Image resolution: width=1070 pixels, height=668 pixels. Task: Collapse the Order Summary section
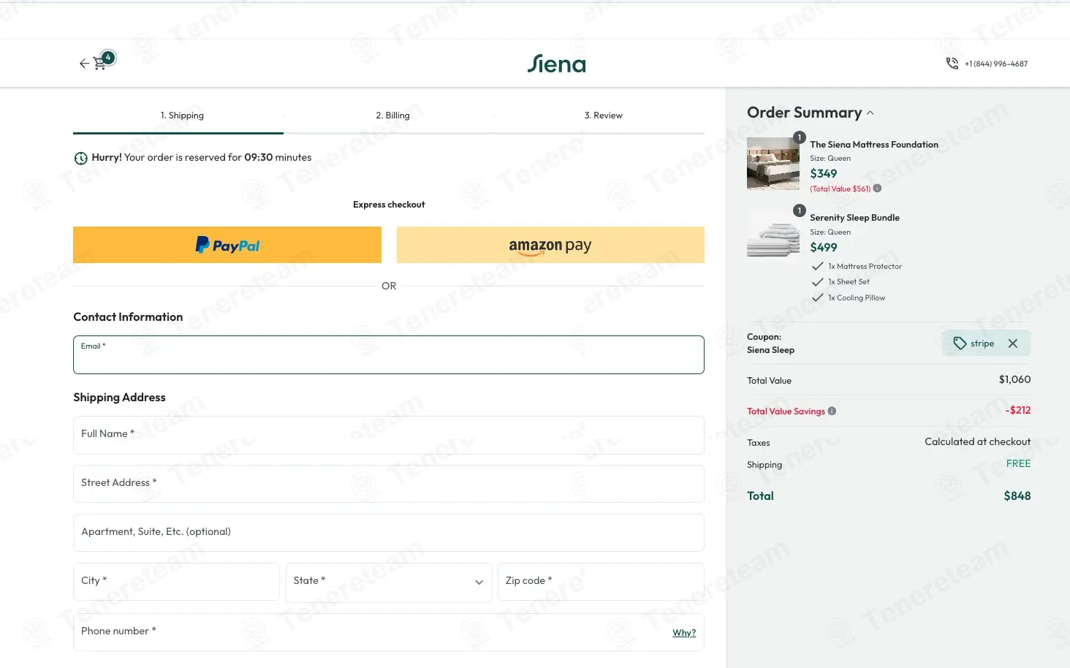coord(870,113)
